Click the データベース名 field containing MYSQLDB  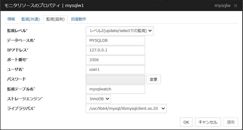pyautogui.click(x=115, y=41)
